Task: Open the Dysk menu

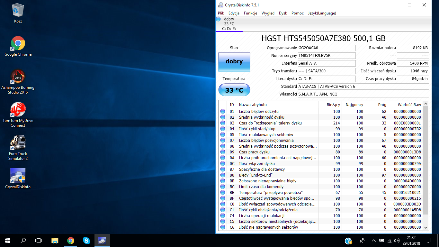Action: [x=283, y=13]
